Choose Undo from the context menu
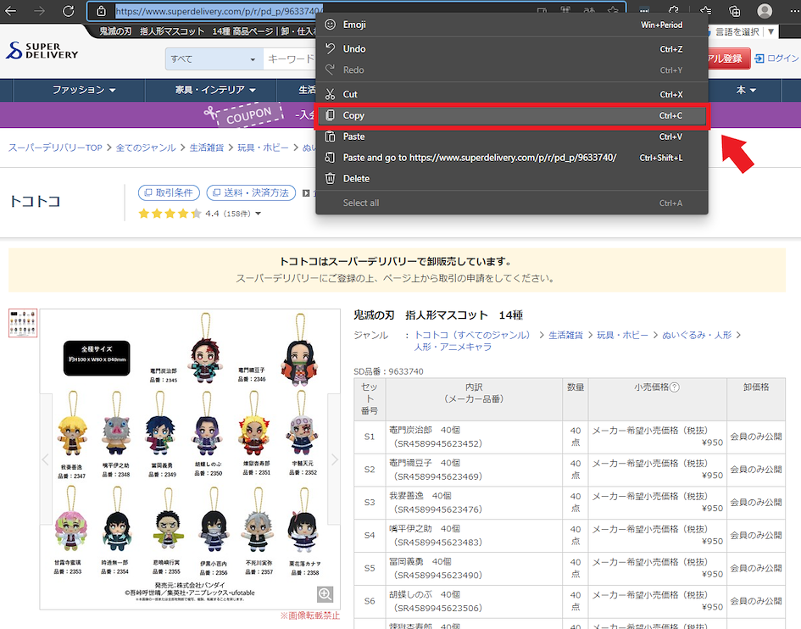The width and height of the screenshot is (801, 629). point(512,49)
